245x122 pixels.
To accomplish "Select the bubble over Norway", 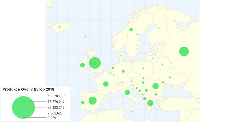I will (x=131, y=29).
